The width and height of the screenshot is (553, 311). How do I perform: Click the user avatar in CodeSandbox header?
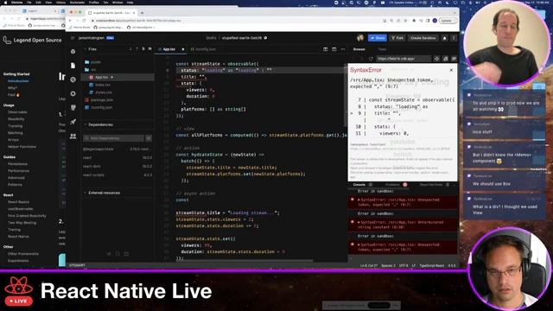click(360, 38)
